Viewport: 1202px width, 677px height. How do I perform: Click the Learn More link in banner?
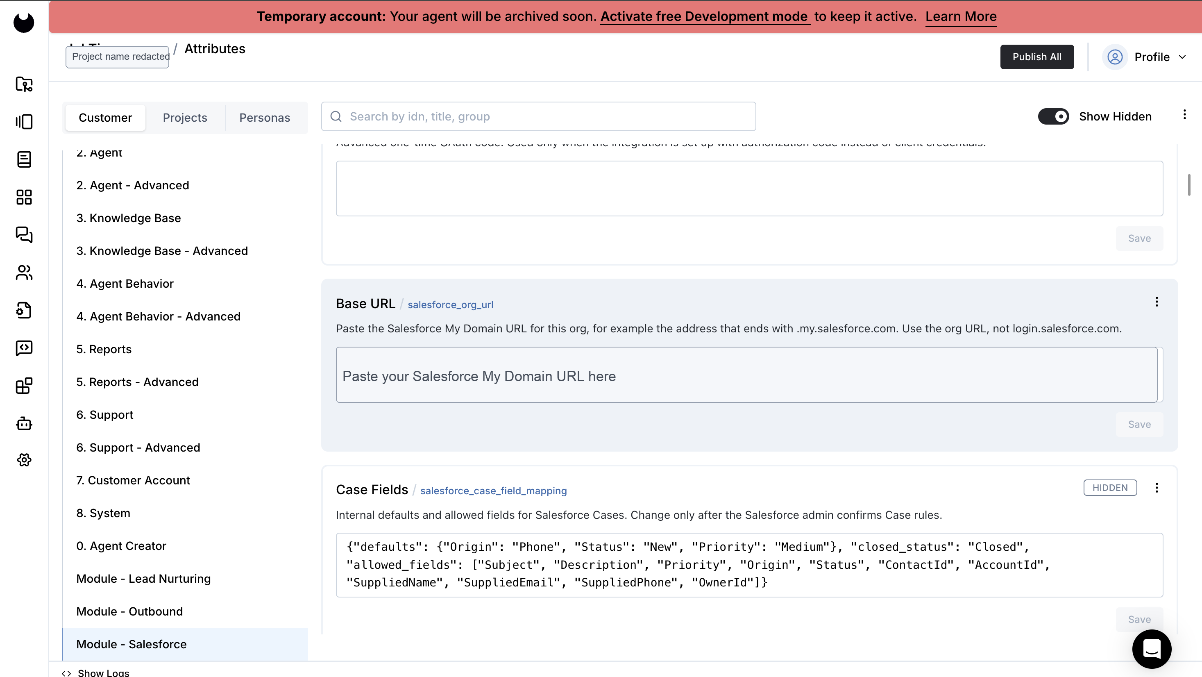pyautogui.click(x=961, y=16)
